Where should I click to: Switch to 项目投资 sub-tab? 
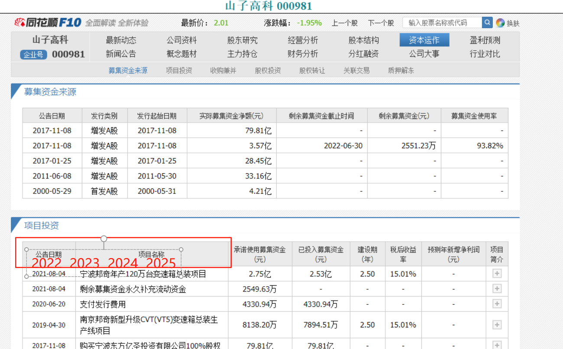(179, 70)
